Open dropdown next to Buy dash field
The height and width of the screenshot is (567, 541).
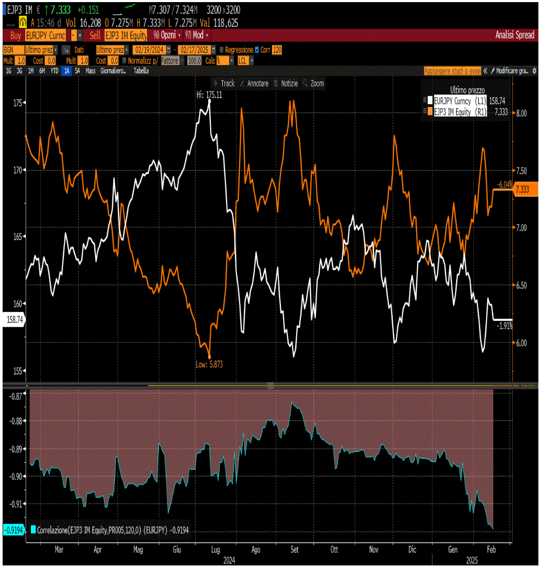pyautogui.click(x=80, y=36)
